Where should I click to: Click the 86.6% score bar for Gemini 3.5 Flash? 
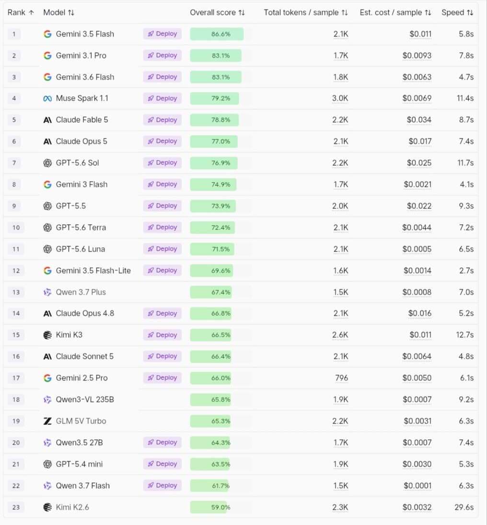[x=217, y=34]
